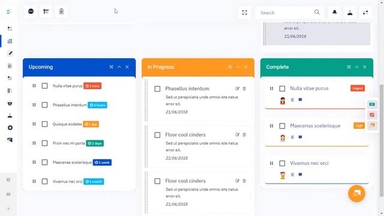The height and width of the screenshot is (216, 384).
Task: Open the circle icon in left sidebar
Action: (x=10, y=128)
